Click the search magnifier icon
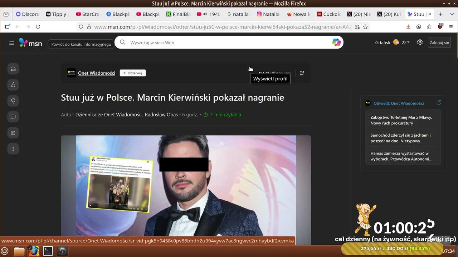 point(122,42)
